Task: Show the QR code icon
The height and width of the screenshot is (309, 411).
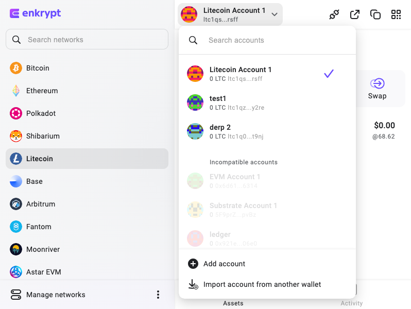Action: [x=396, y=14]
